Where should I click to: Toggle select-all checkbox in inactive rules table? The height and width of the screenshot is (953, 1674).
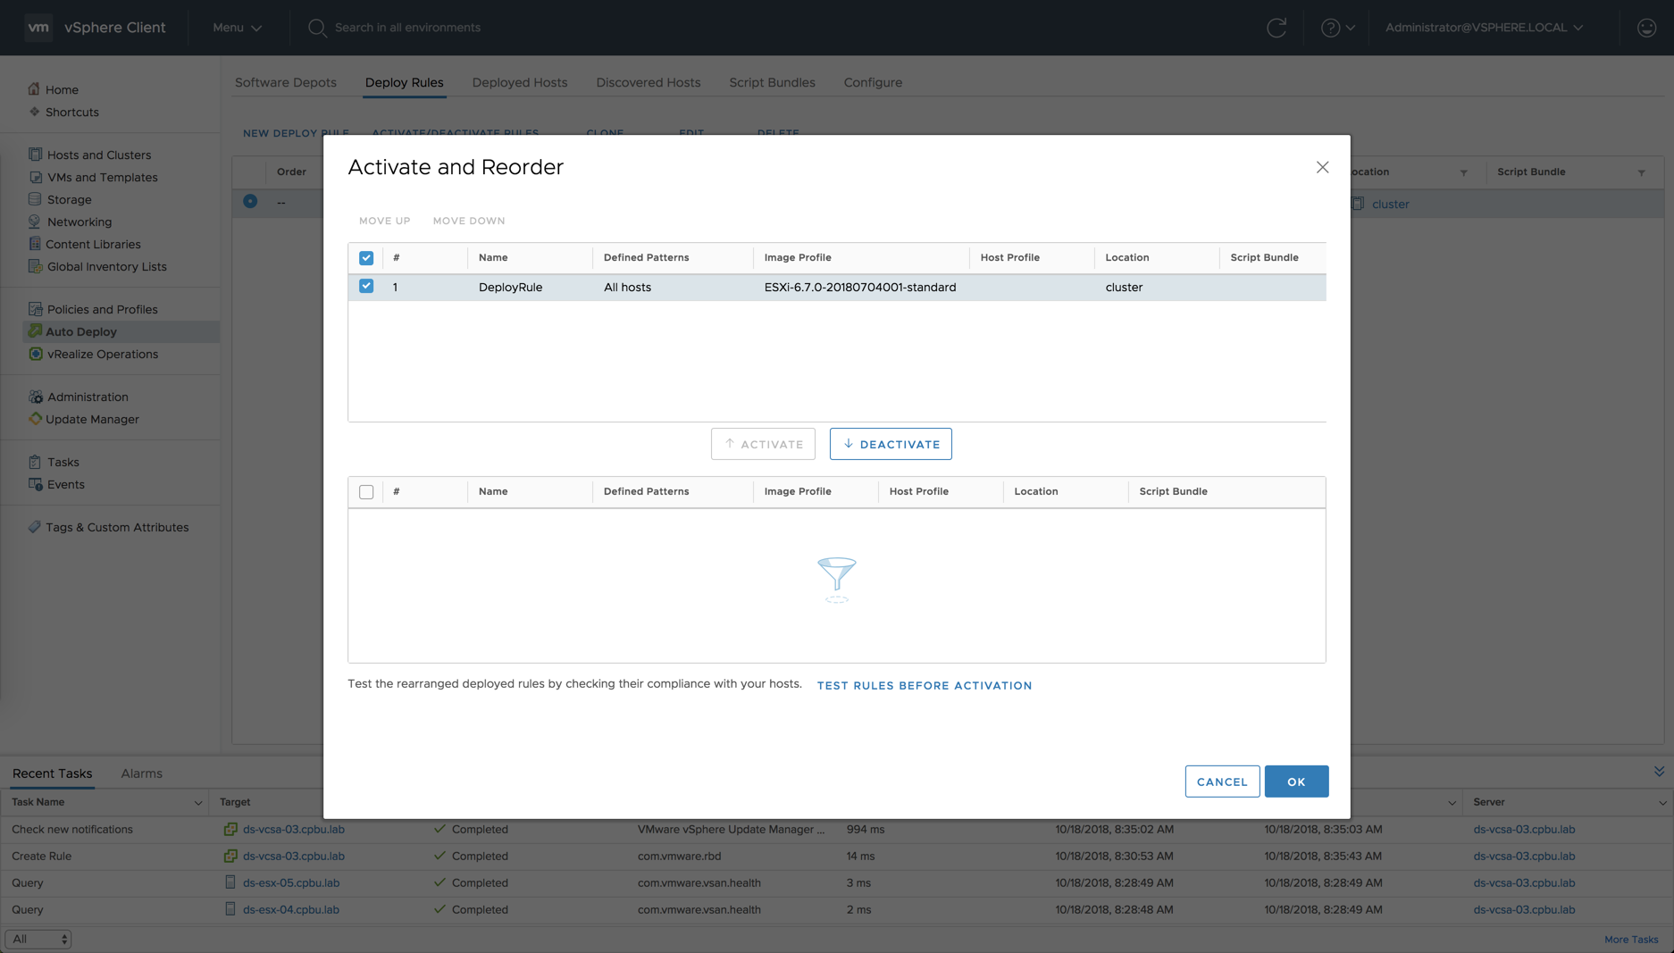point(366,492)
